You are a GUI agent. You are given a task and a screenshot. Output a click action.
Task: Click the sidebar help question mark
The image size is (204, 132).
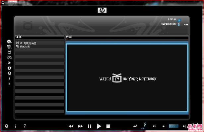[9, 84]
